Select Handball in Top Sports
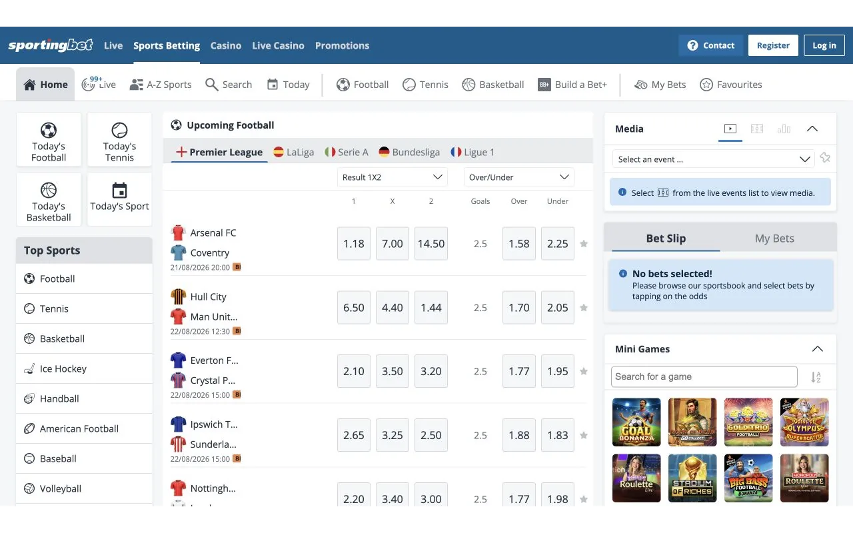The width and height of the screenshot is (853, 533). point(84,398)
